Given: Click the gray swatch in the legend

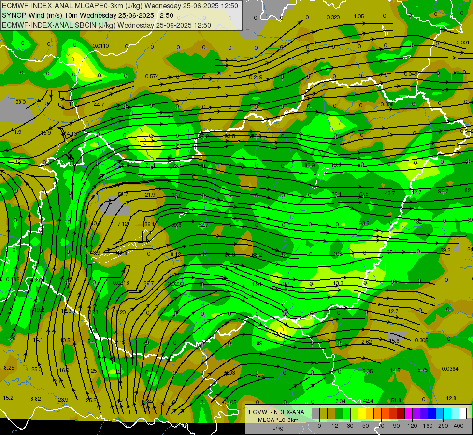Looking at the screenshot, I should pyautogui.click(x=316, y=413).
